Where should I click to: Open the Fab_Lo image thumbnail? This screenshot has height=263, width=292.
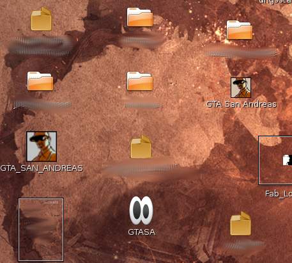point(275,160)
